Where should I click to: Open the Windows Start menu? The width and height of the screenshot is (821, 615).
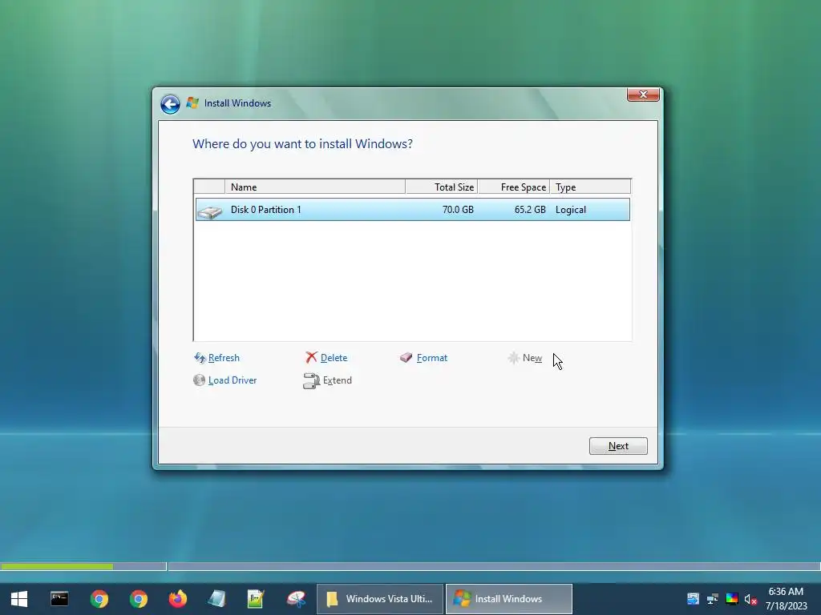19,599
